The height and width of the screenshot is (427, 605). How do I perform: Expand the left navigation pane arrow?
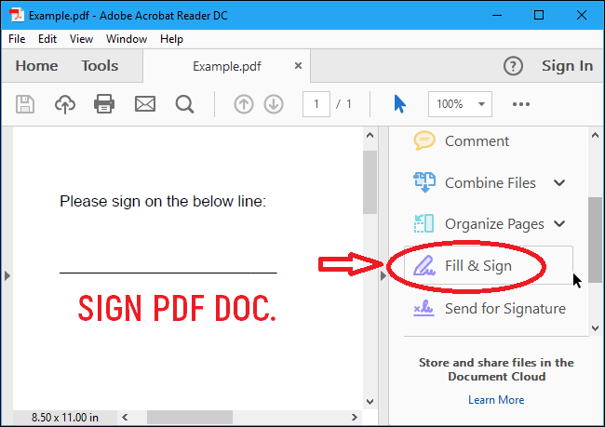pos(7,275)
